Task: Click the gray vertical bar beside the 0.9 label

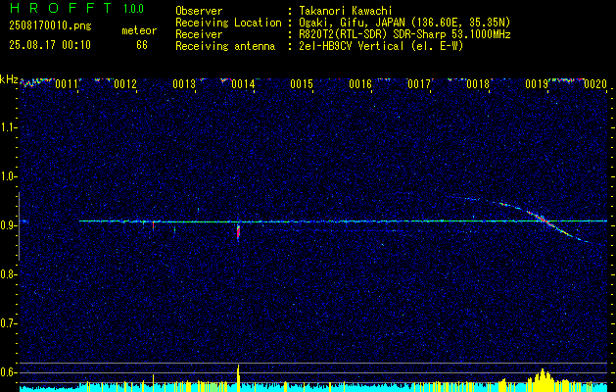Action: (19, 226)
